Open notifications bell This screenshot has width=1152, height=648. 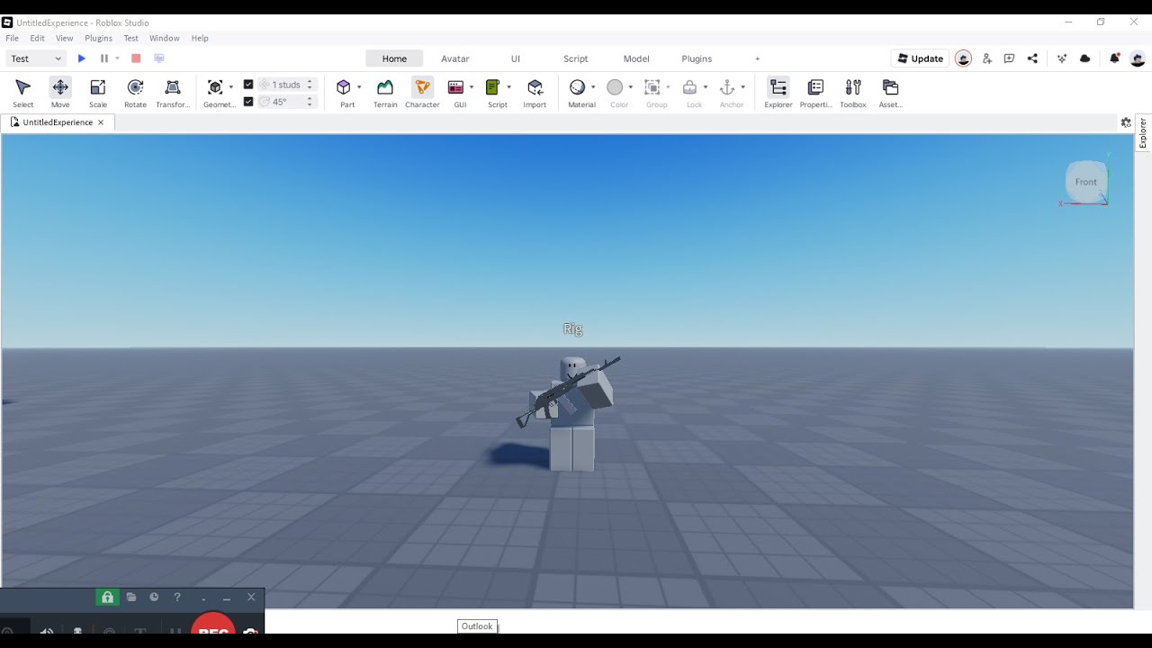1114,58
